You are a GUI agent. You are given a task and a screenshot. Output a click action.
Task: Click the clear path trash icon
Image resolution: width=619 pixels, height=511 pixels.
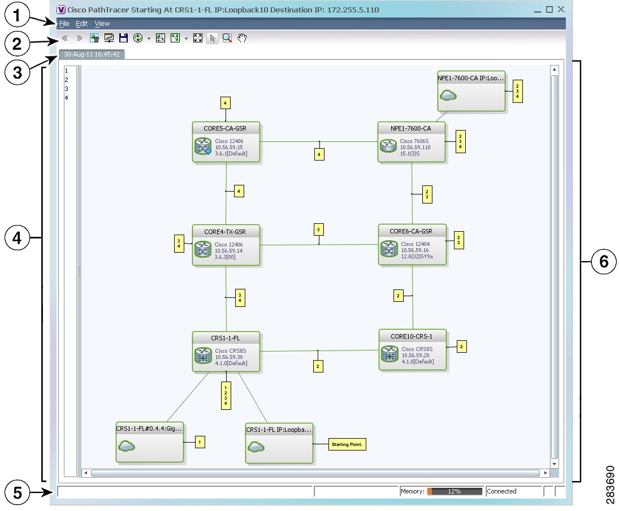click(x=94, y=38)
